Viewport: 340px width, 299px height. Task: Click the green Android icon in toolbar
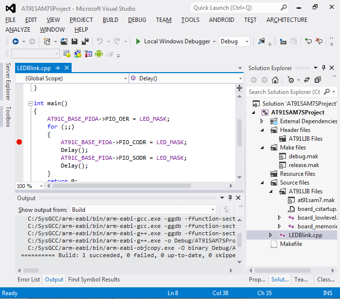(99, 54)
